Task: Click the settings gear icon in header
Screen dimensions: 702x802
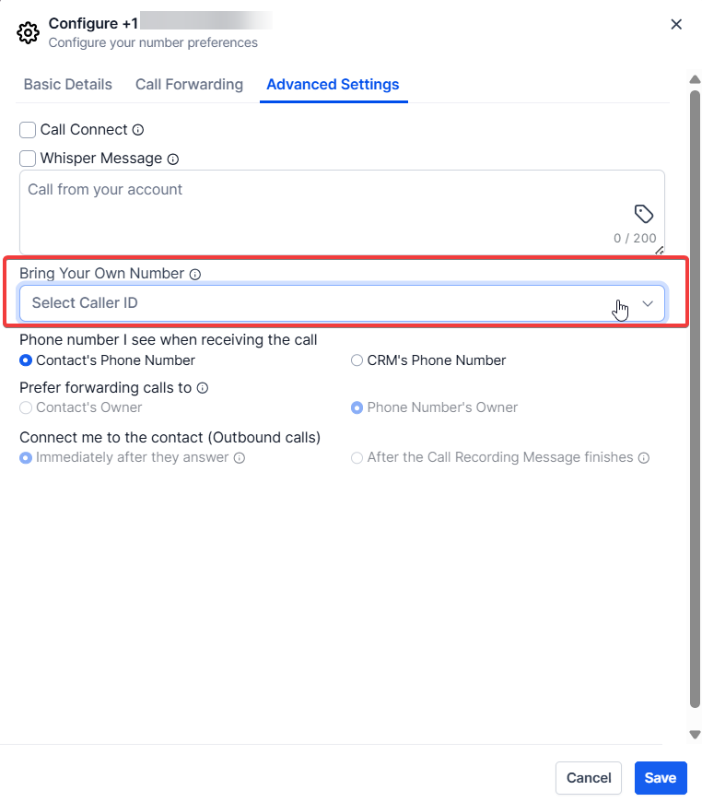Action: pyautogui.click(x=29, y=33)
